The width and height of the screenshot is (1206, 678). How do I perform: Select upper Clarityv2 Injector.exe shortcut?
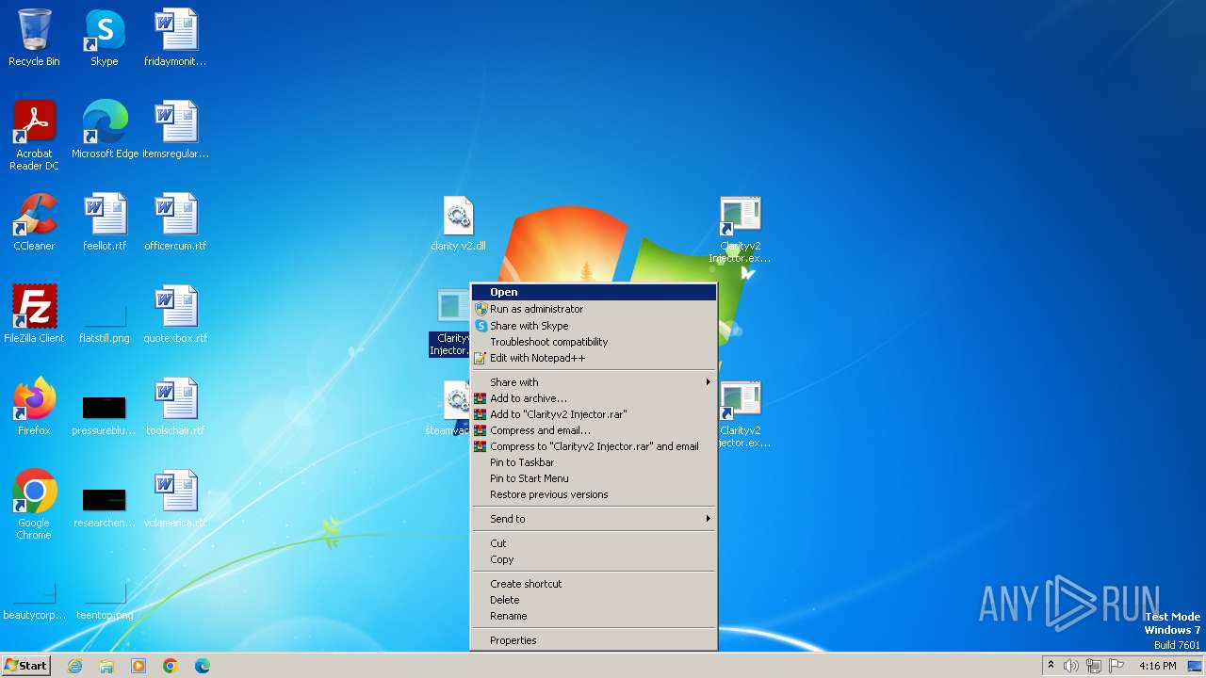coord(741,229)
